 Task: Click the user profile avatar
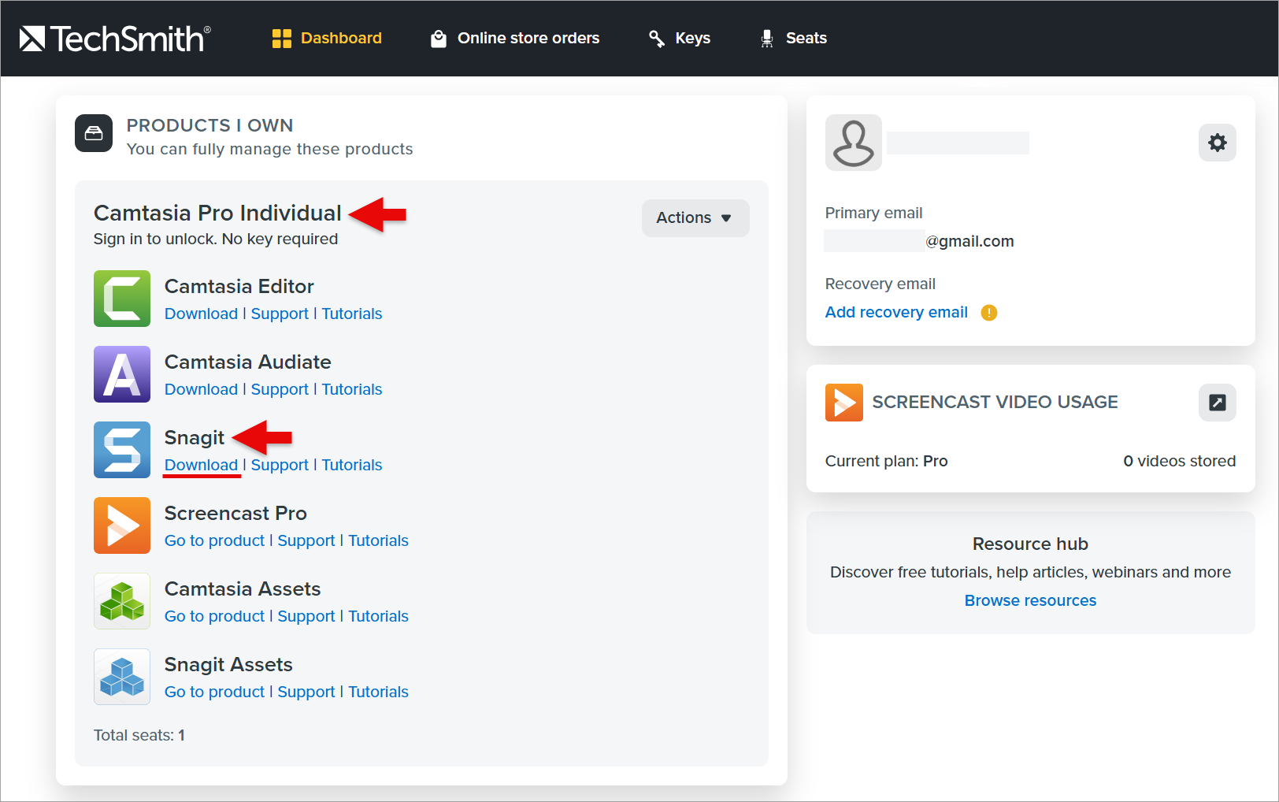click(854, 143)
